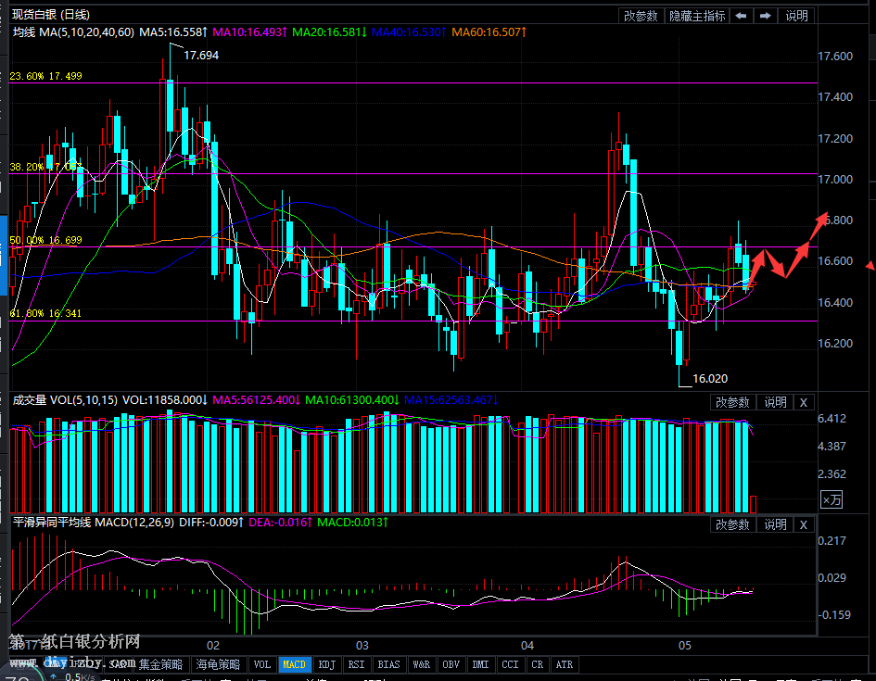Viewport: 876px width, 681px height.
Task: Click the ×万 unit label on volume axis
Action: (x=832, y=500)
